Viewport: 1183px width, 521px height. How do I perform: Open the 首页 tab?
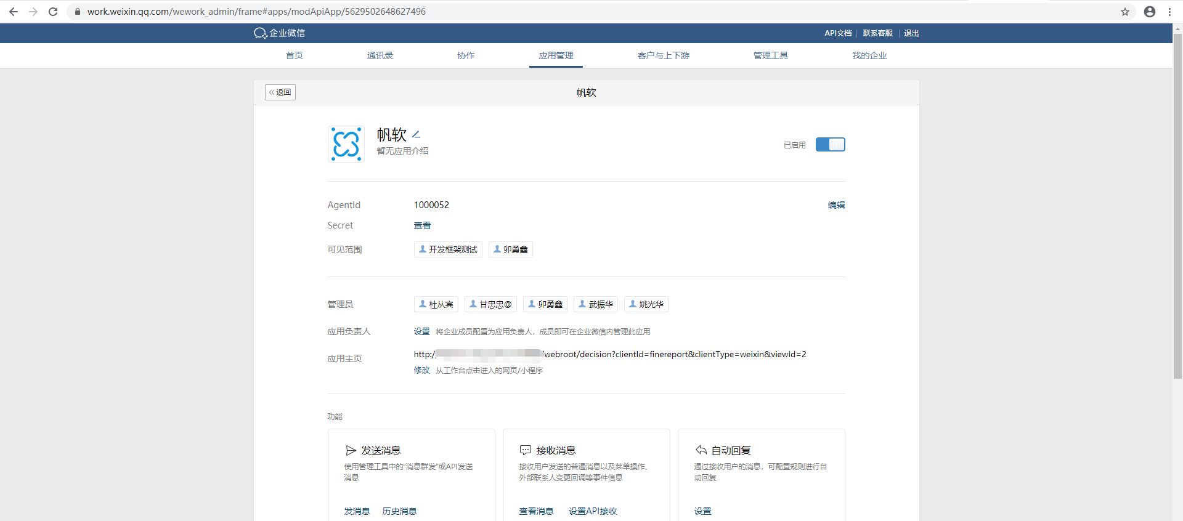point(295,55)
